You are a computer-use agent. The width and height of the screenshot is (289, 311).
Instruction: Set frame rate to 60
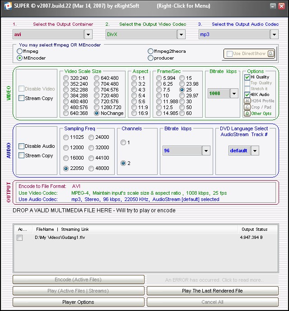coord(182,113)
